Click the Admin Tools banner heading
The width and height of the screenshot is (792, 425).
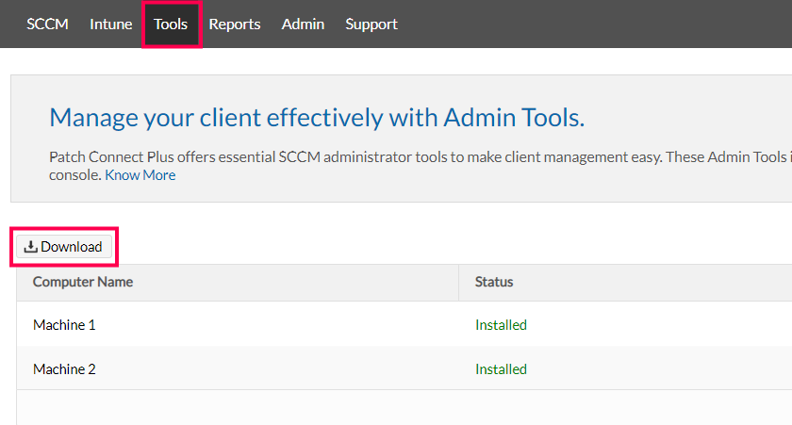[x=317, y=118]
